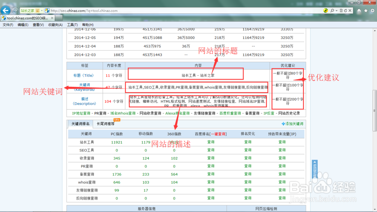Open the IP反查 link
This screenshot has width=377, height=212.
click(x=269, y=113)
